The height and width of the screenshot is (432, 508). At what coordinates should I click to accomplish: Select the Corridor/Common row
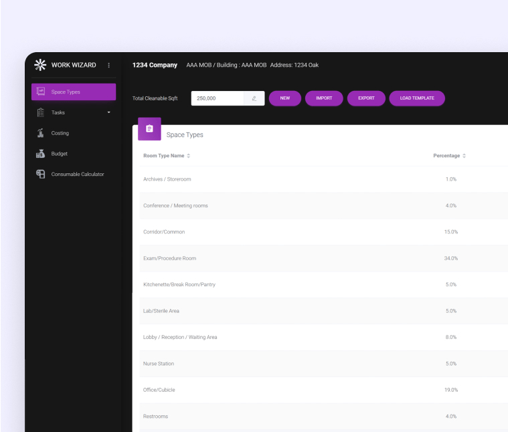click(x=324, y=232)
